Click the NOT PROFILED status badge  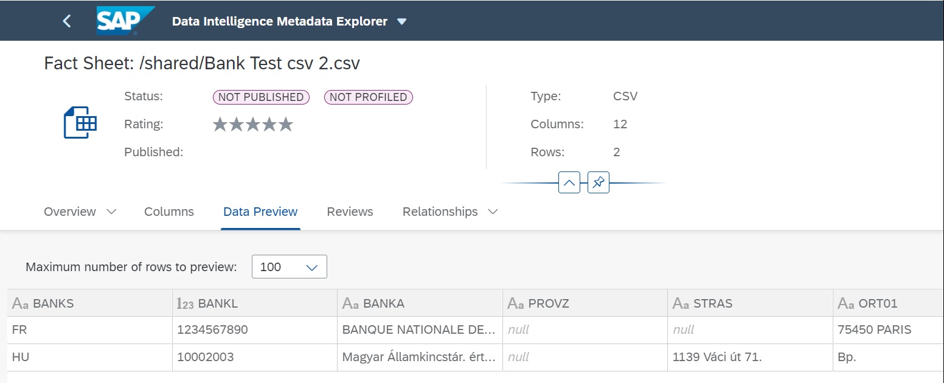368,97
